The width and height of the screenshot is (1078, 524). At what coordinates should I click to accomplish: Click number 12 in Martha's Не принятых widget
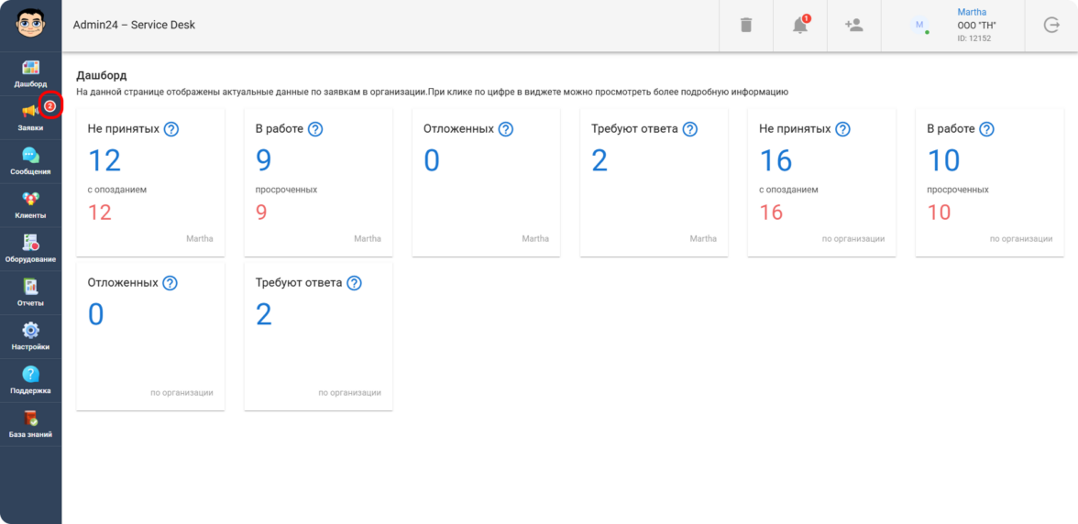point(104,161)
